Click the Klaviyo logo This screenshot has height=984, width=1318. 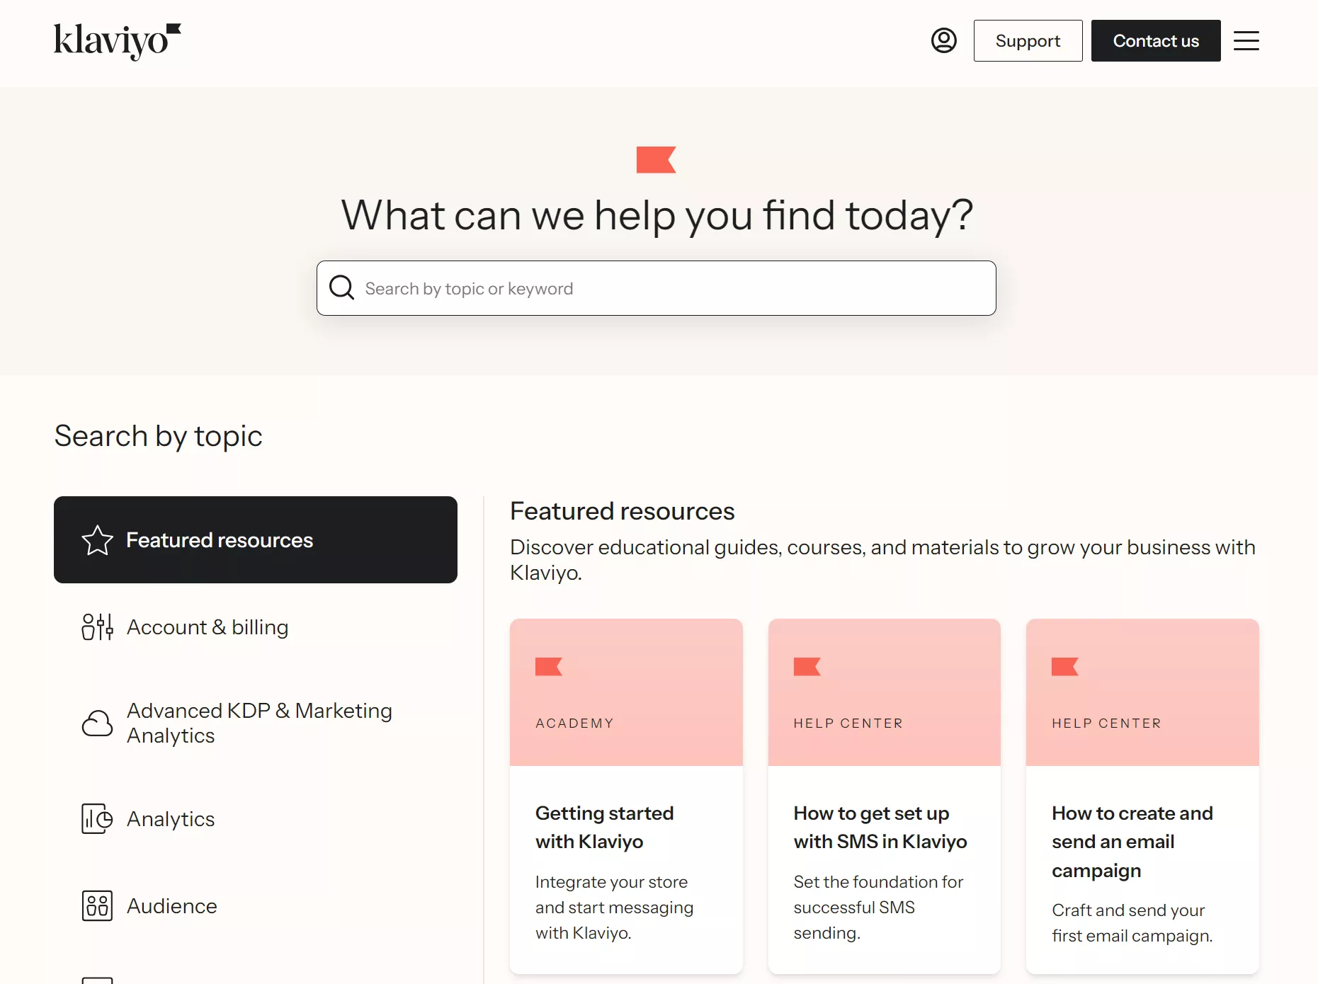(x=118, y=41)
